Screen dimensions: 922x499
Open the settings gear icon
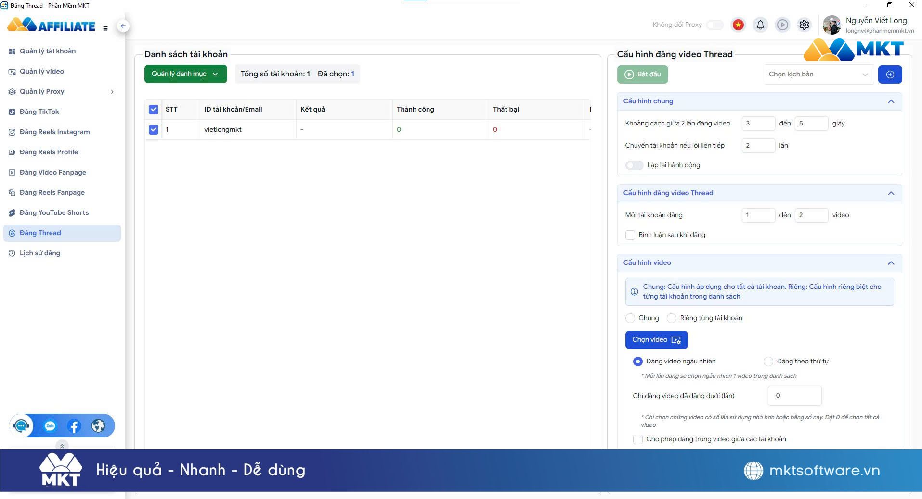[x=804, y=25]
